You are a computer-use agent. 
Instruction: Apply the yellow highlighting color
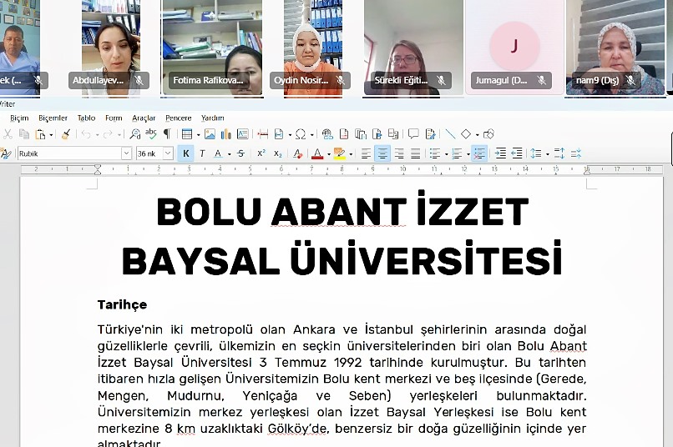point(340,153)
